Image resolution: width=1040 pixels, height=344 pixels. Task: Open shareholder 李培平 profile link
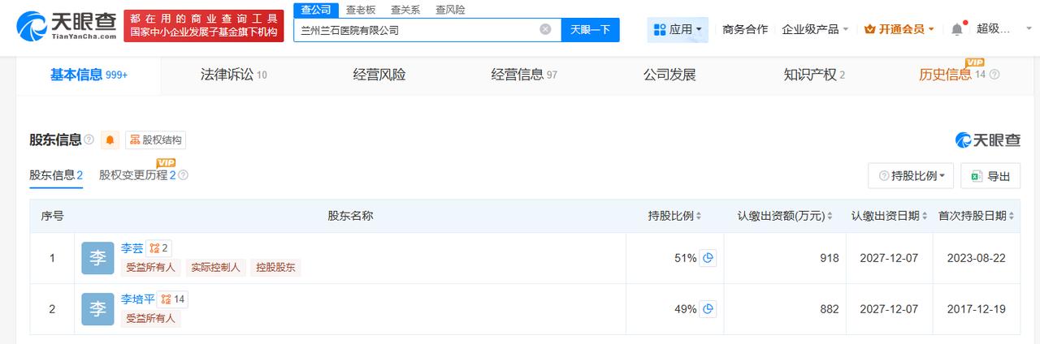(137, 299)
